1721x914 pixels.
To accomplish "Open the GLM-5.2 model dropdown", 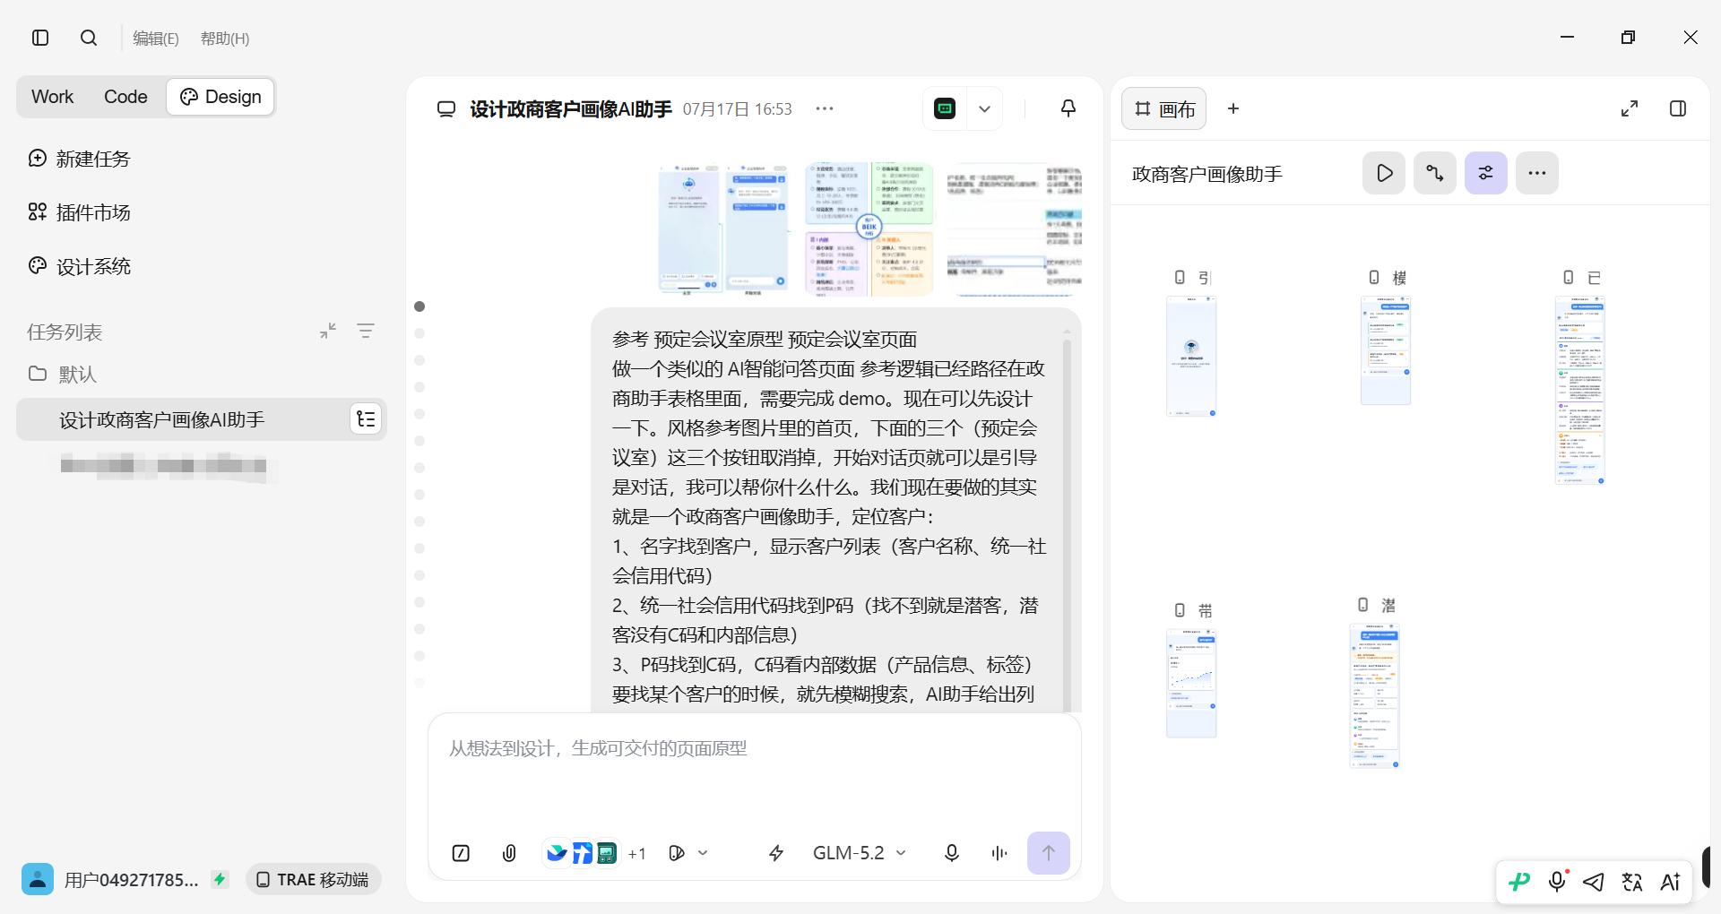I will click(859, 853).
